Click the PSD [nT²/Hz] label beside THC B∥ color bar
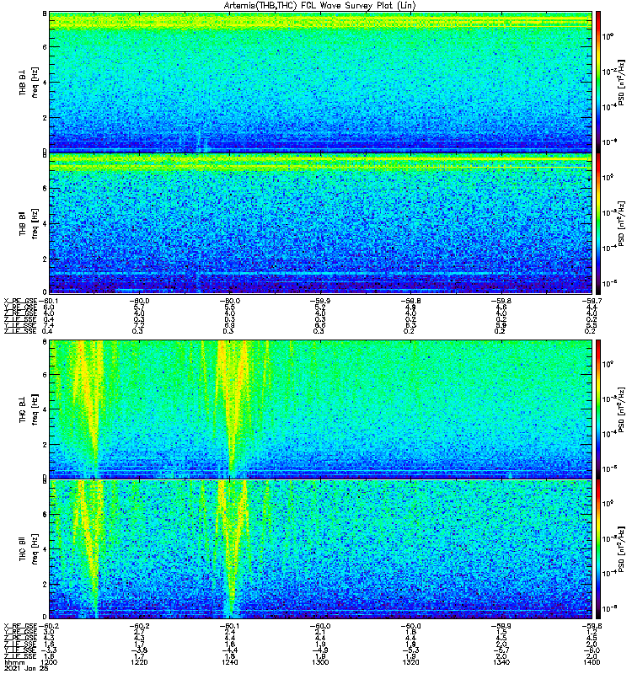 pos(622,549)
